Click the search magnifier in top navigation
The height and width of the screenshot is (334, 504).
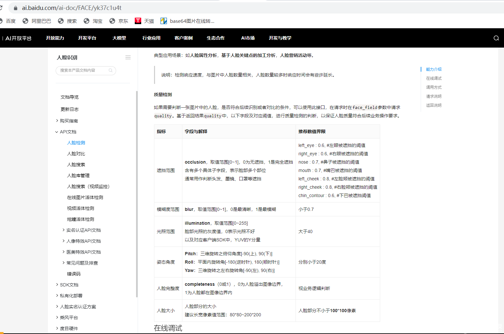pyautogui.click(x=496, y=38)
